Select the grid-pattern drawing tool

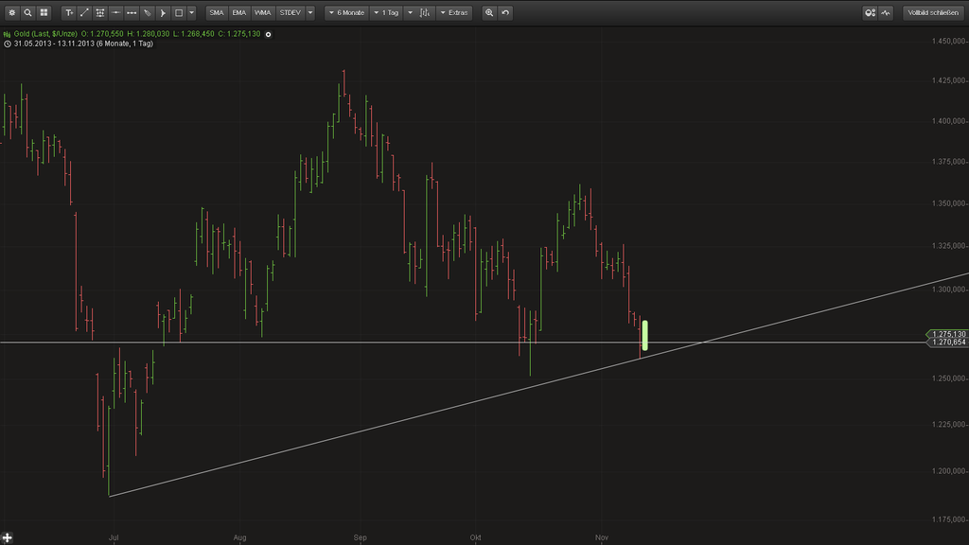[x=100, y=12]
